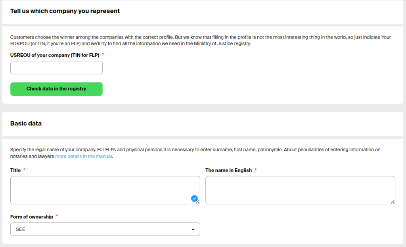Viewport: 406px width, 247px height.
Task: Focus The name in English text area
Action: point(300,190)
